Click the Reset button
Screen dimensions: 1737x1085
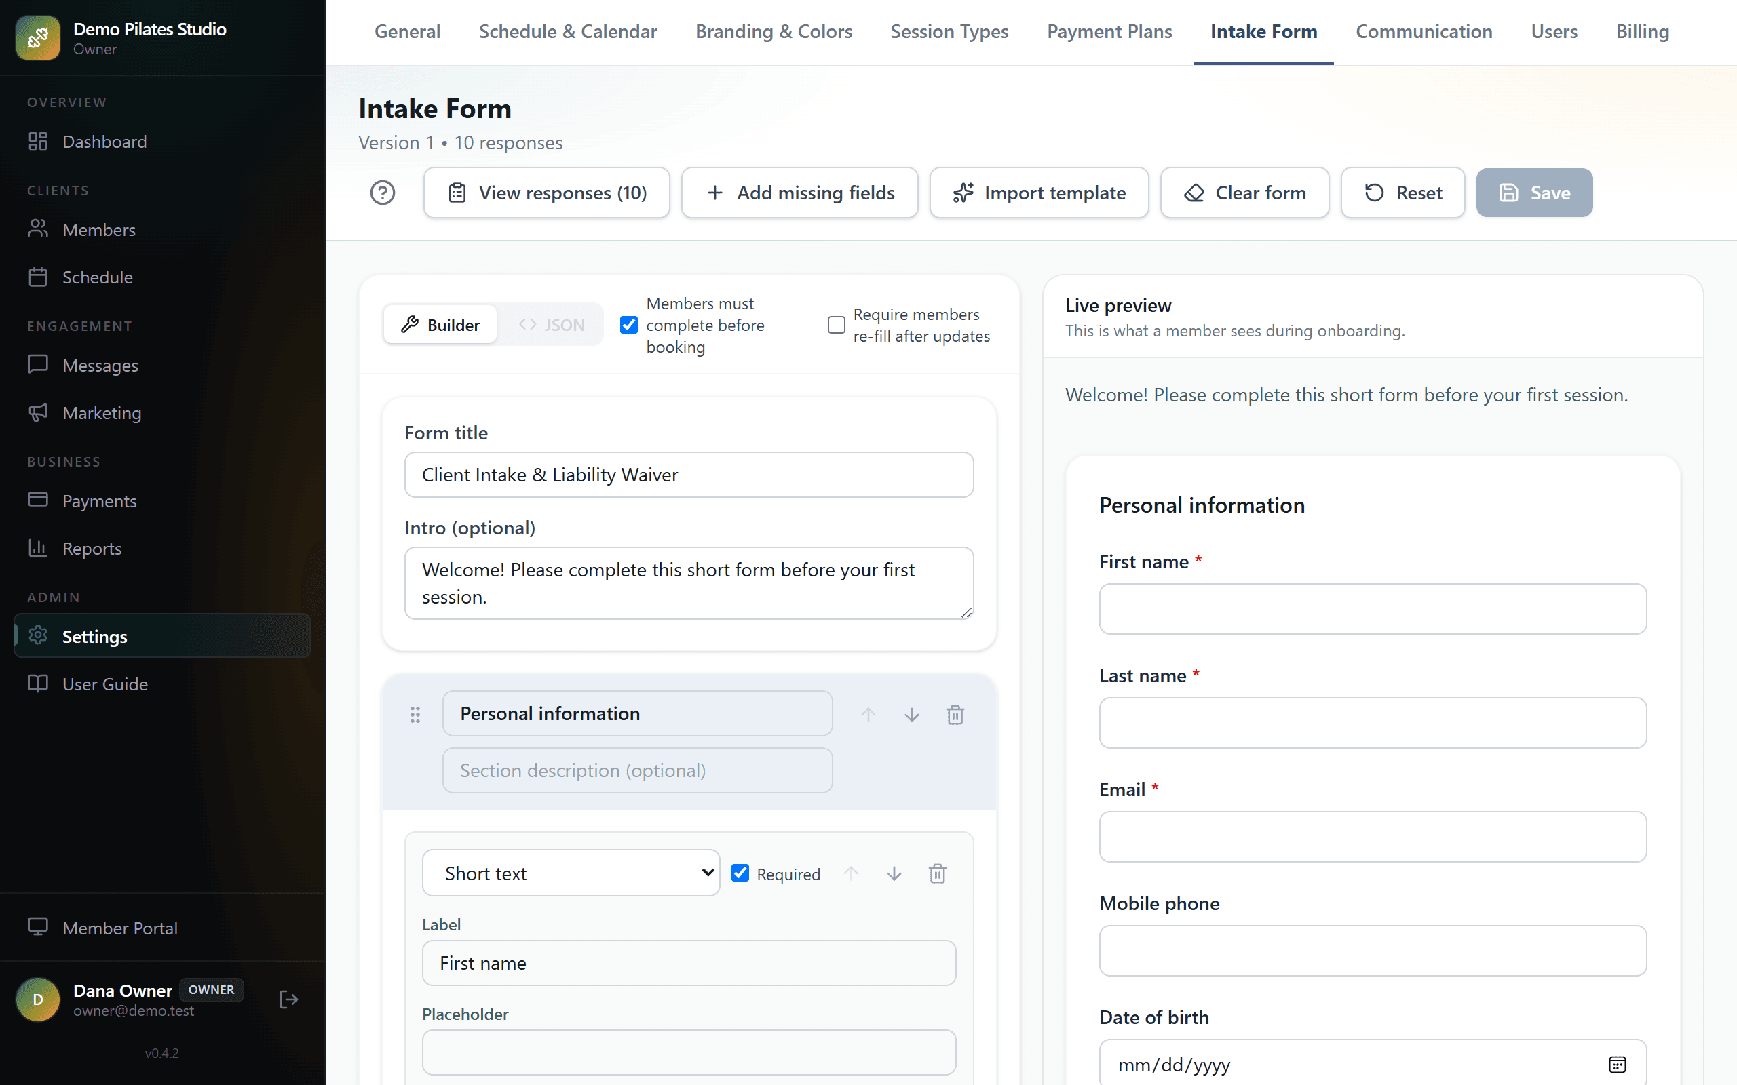pyautogui.click(x=1402, y=193)
